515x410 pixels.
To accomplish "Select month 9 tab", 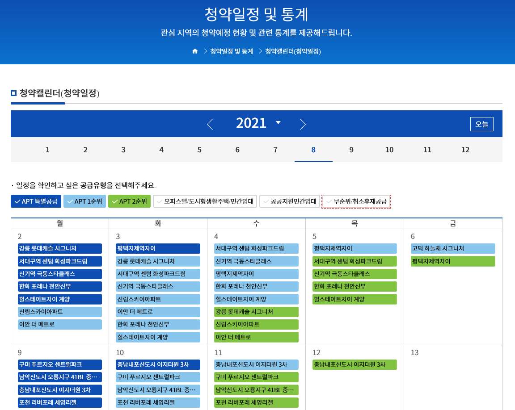I will (x=351, y=150).
